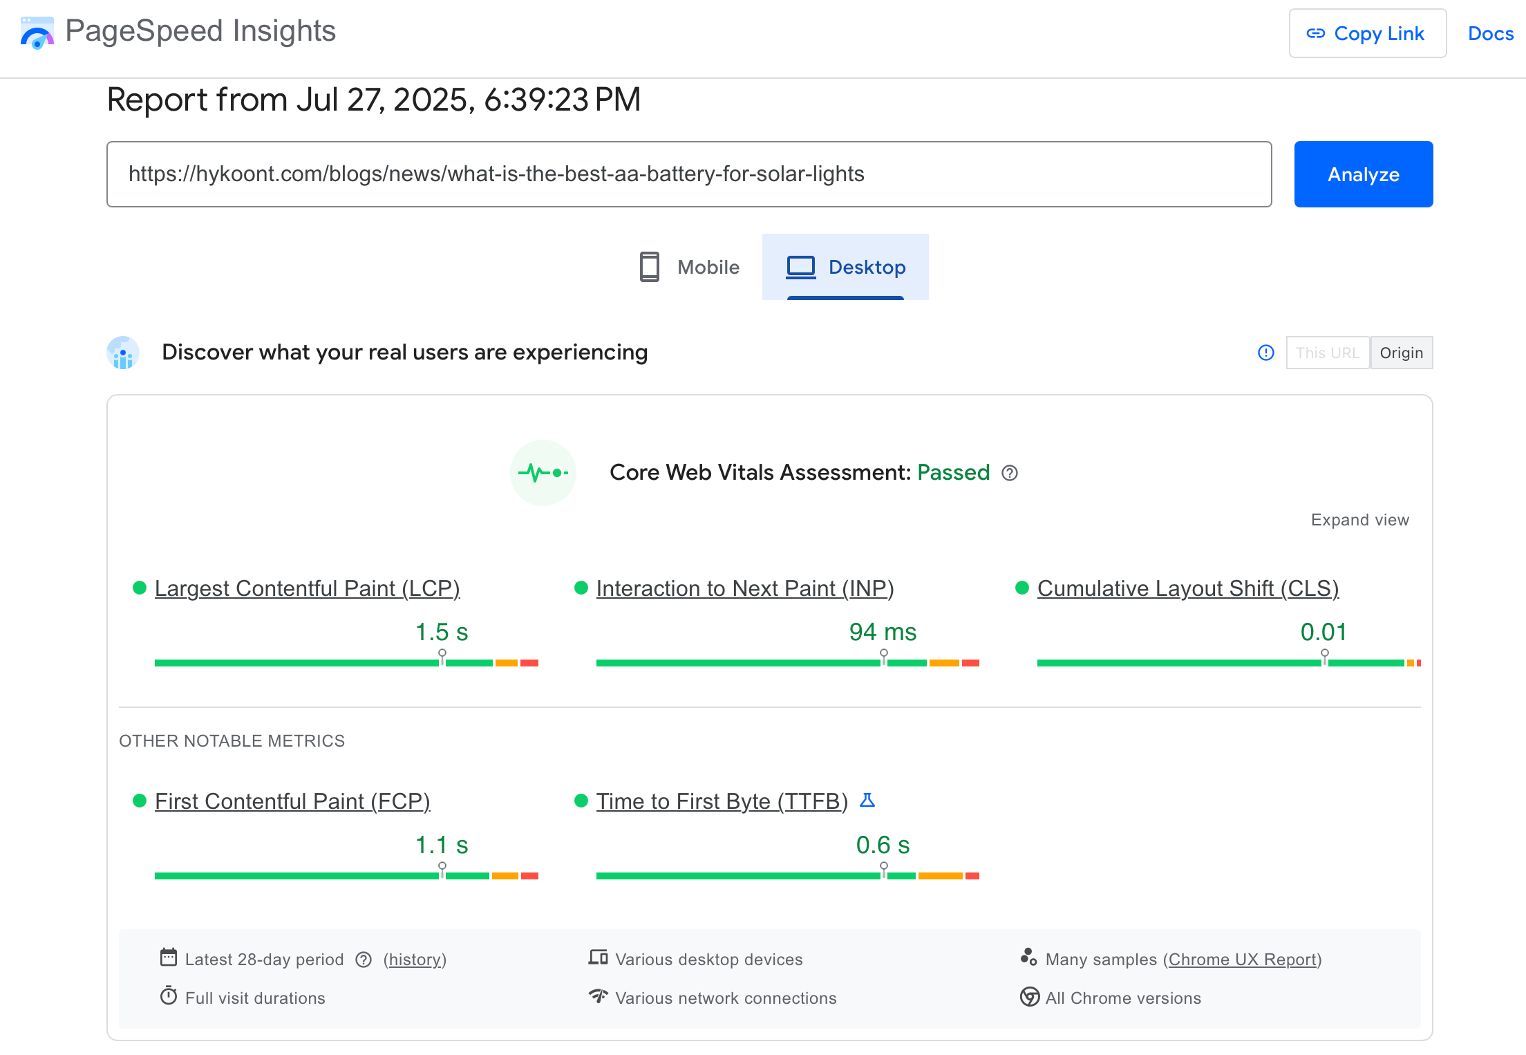Click the PageSpeed Insights logo icon

coord(37,32)
